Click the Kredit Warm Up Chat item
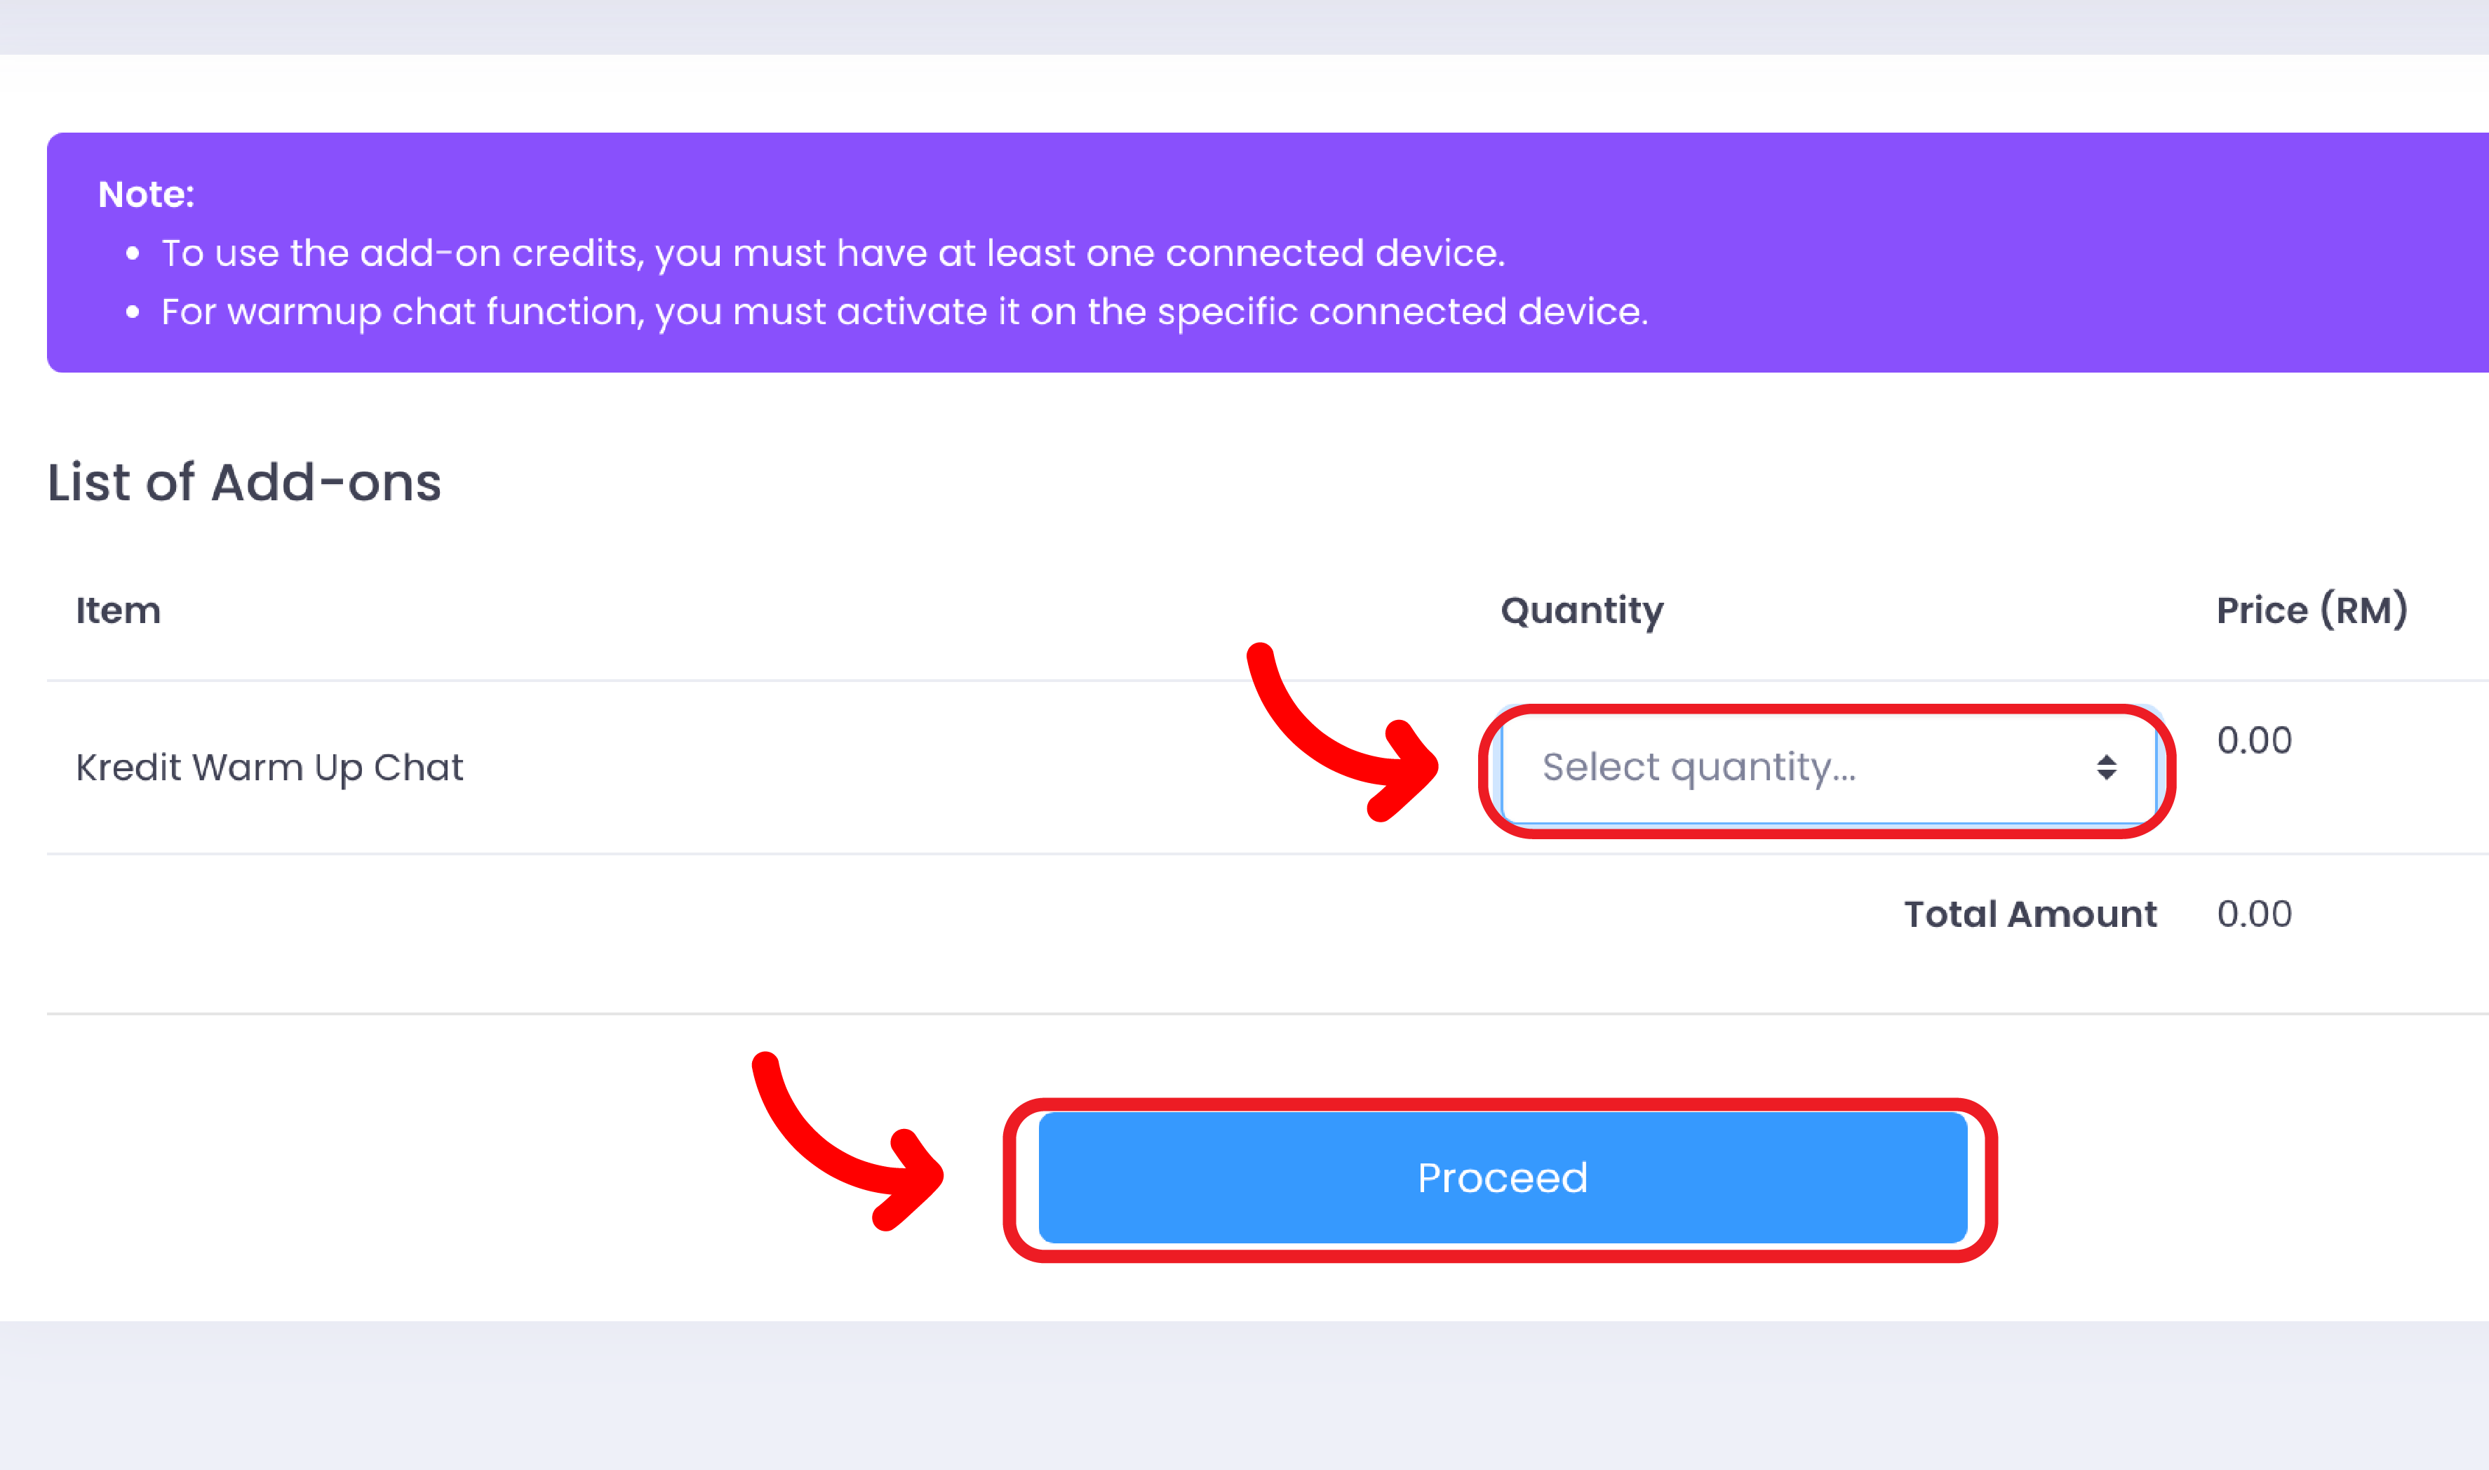 pos(269,768)
